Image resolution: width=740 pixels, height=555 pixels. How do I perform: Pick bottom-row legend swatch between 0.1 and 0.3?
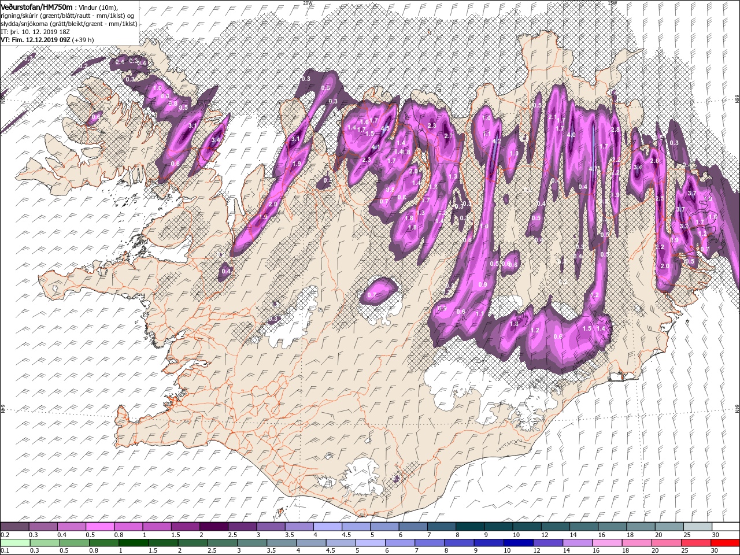coord(16,542)
